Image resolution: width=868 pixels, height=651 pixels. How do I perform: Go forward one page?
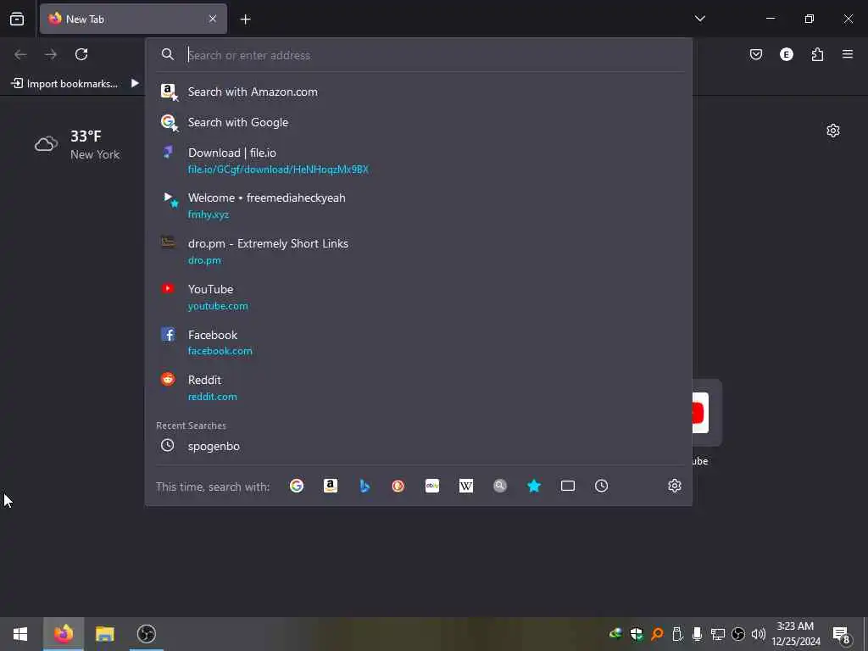pos(51,54)
